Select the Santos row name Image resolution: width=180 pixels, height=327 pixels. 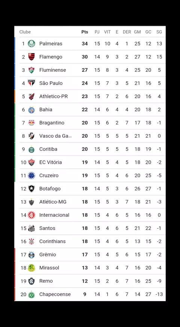[47, 228]
